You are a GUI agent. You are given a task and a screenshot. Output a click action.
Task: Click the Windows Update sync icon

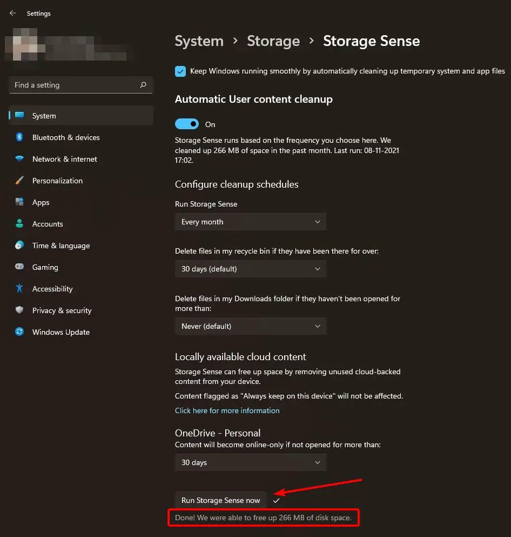(x=19, y=332)
